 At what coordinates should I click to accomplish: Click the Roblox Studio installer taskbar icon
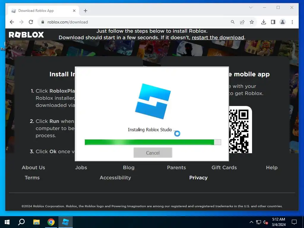click(x=66, y=222)
